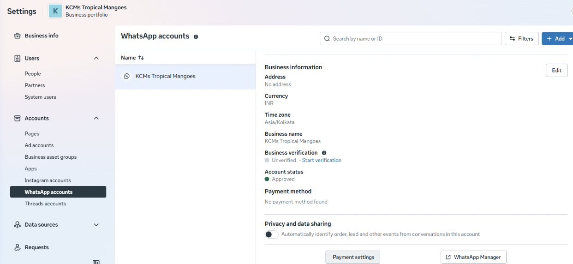This screenshot has height=264, width=573.
Task: Click the plus icon on Add button
Action: (x=549, y=39)
